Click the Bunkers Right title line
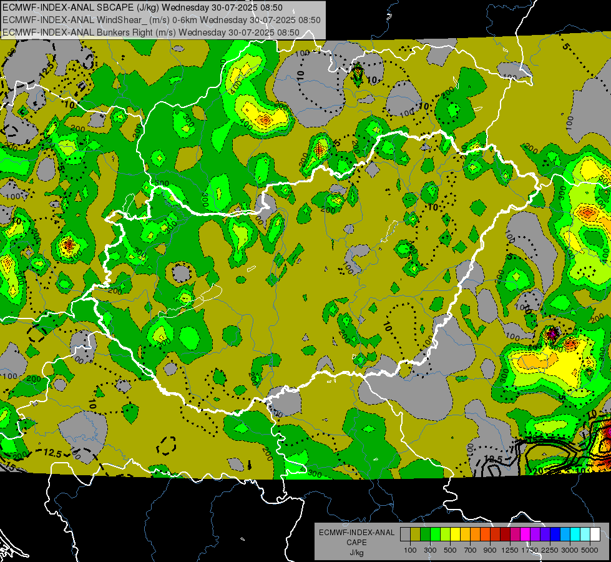Screen dimensions: 611x562 [x=151, y=32]
